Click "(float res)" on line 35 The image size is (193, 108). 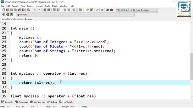tap(84, 96)
